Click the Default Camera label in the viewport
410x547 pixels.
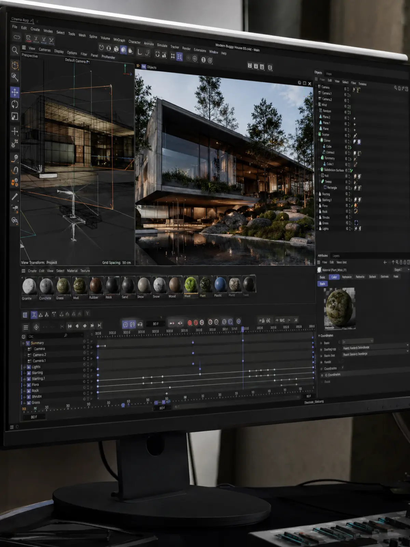(x=75, y=61)
